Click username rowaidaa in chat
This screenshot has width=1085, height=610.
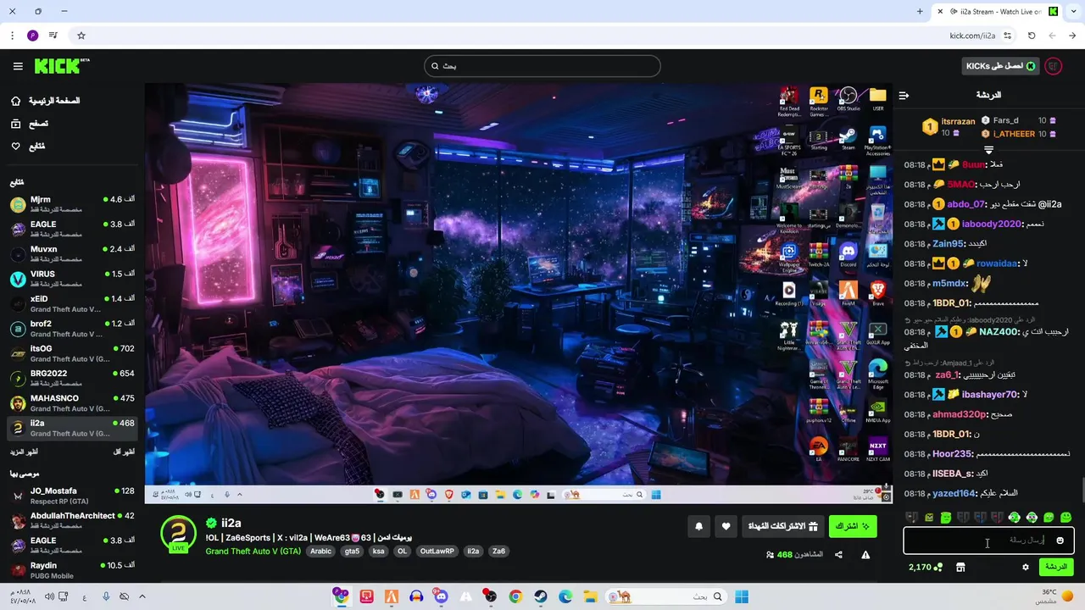[x=997, y=263]
